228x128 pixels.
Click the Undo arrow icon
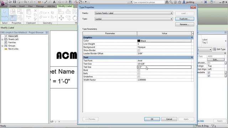click(25, 2)
